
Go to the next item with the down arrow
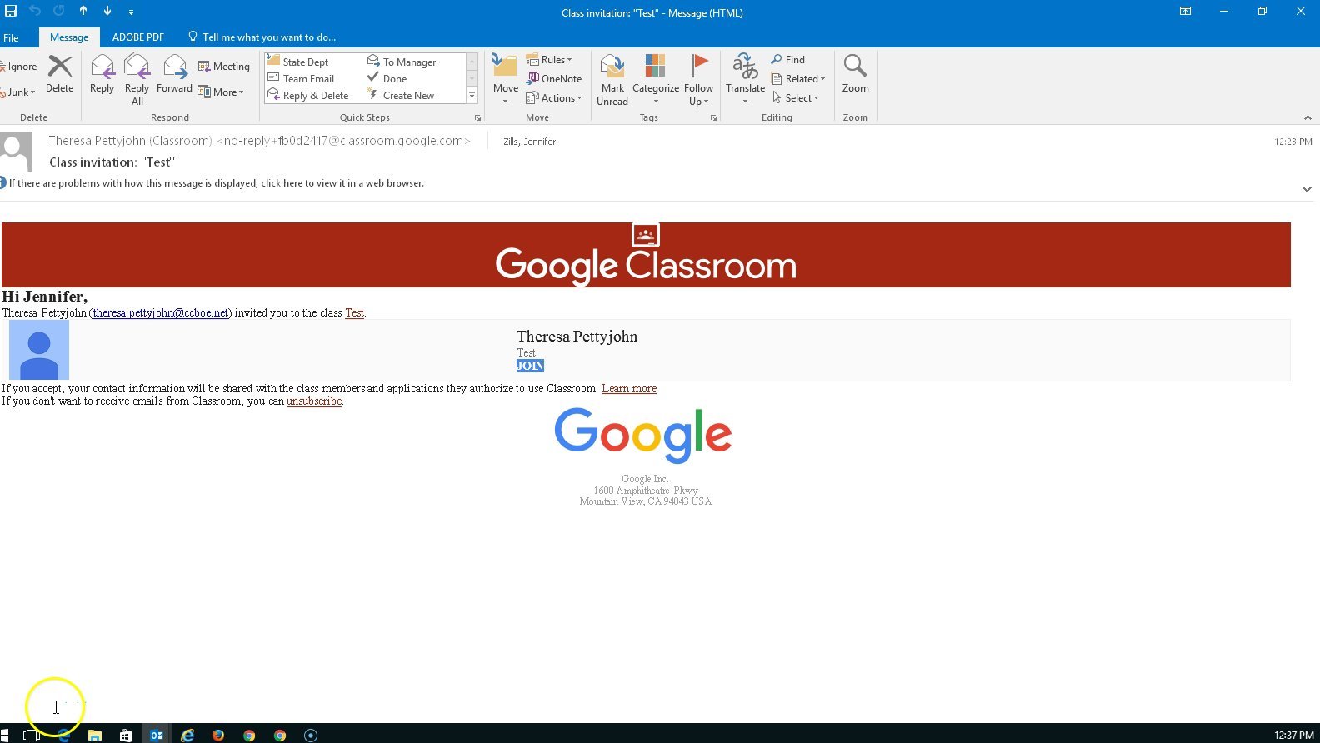click(x=107, y=12)
